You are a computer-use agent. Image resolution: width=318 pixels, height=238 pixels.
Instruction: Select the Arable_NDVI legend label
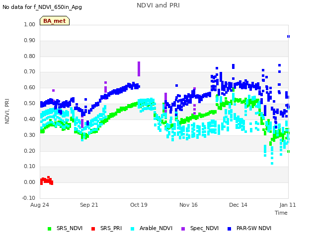click(156, 228)
